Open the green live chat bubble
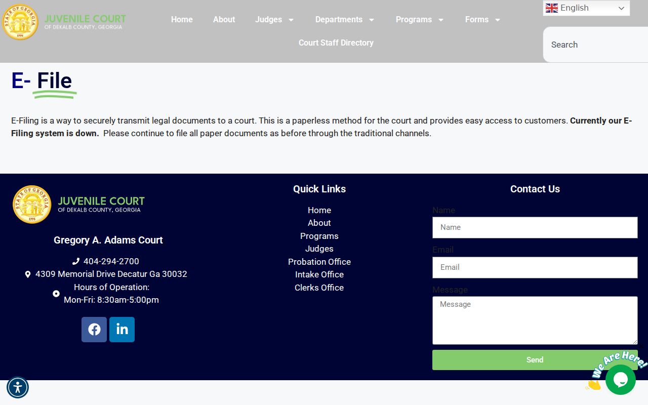The width and height of the screenshot is (648, 405). pos(620,380)
